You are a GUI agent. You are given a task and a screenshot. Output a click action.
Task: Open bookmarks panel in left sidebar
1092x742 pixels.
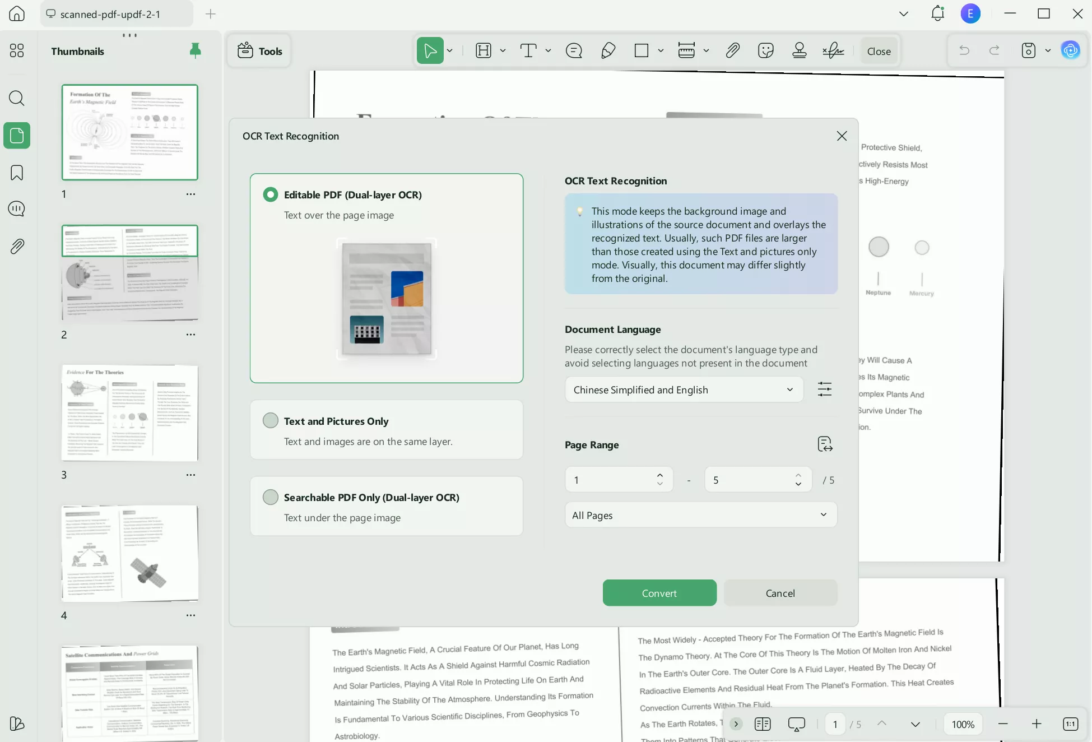(17, 173)
